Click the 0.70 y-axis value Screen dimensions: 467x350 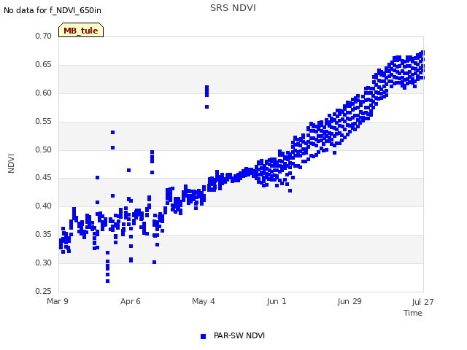coord(44,36)
